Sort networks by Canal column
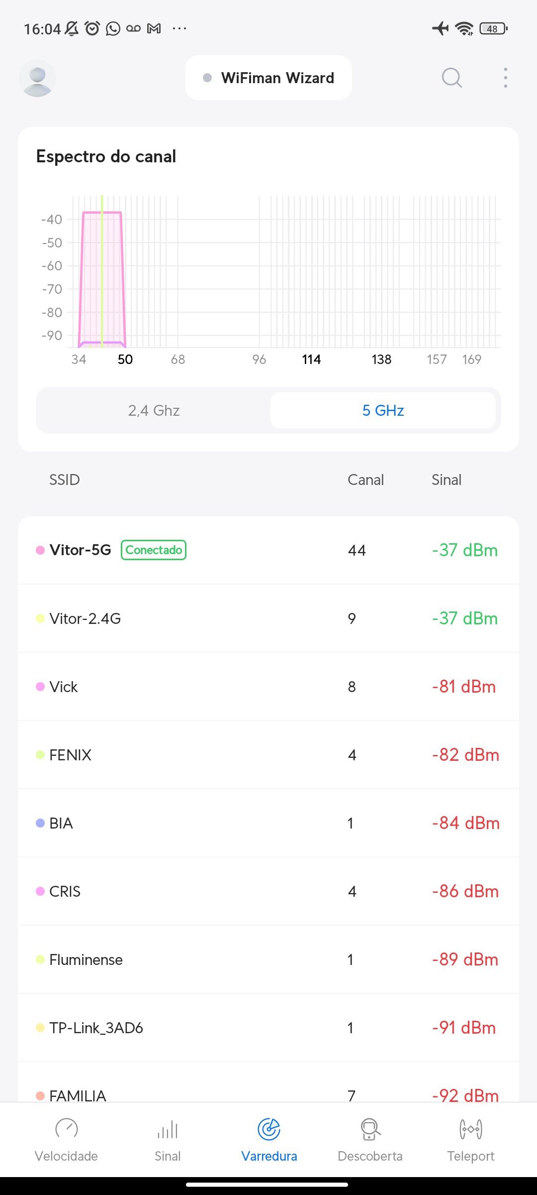 [365, 480]
